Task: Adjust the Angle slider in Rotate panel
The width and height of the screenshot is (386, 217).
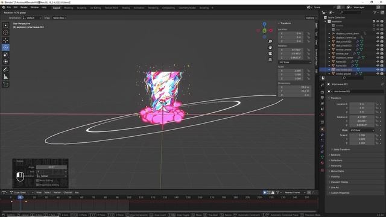Action: tap(51, 168)
